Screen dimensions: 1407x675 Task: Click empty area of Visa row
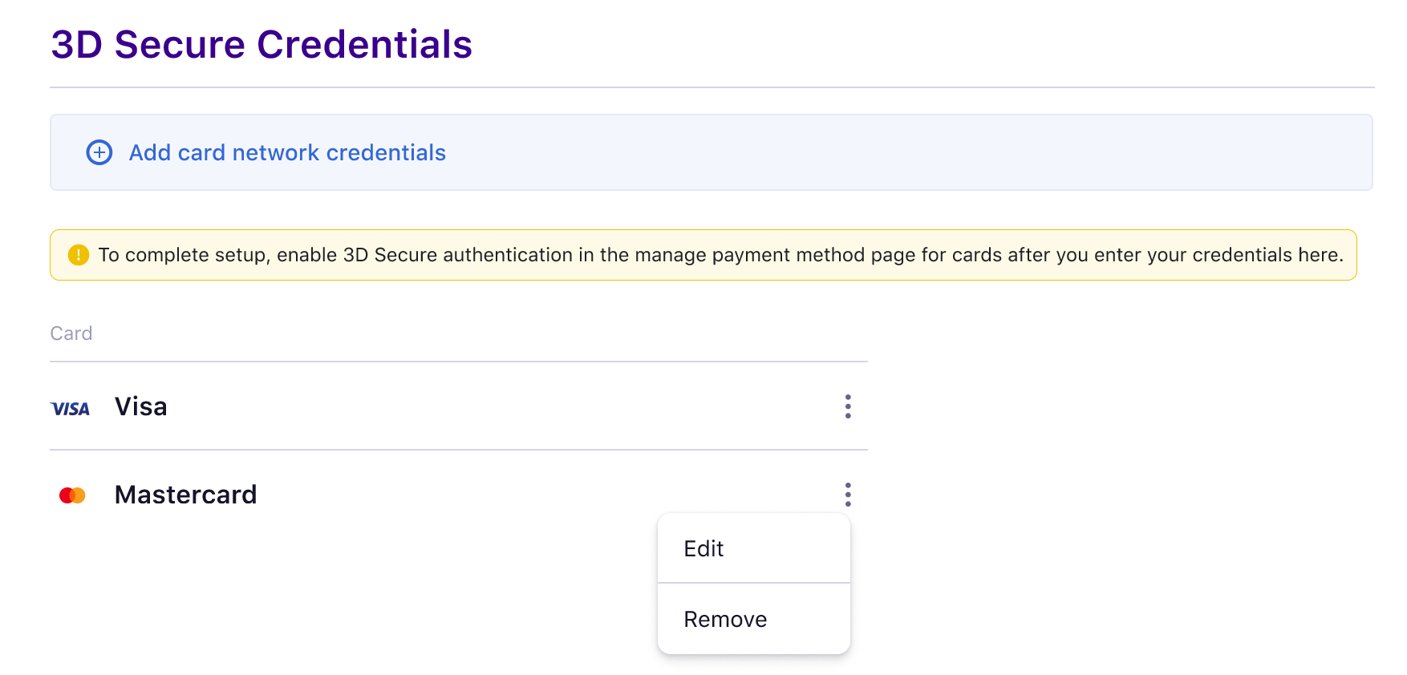click(497, 406)
